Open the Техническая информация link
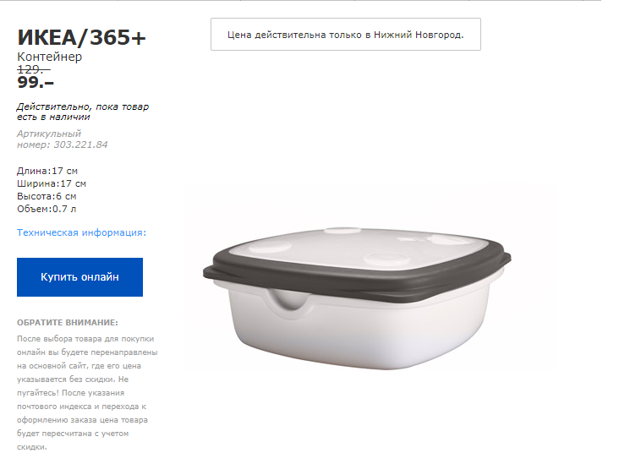Viewport: 619px width, 475px height. tap(81, 232)
